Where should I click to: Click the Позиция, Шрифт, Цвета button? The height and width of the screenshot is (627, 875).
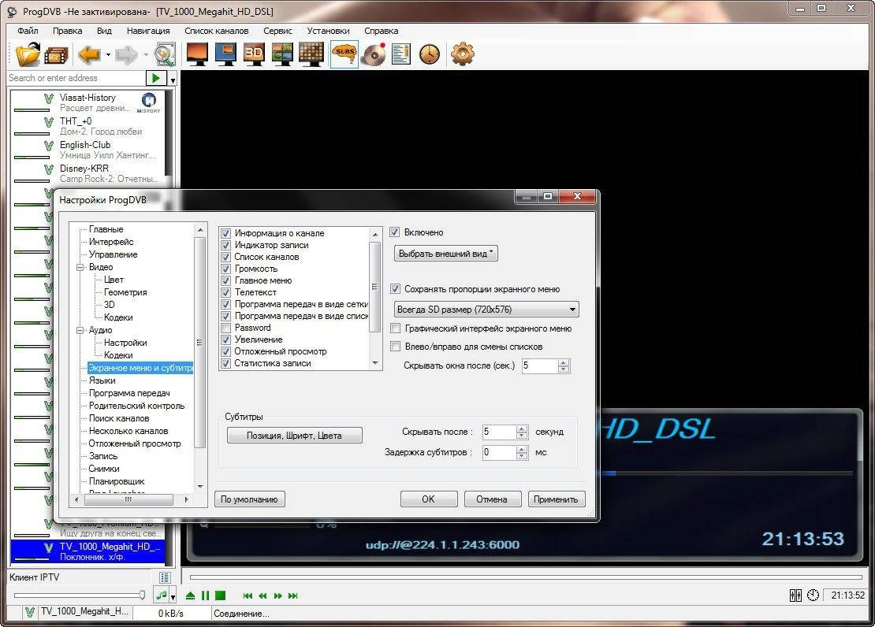pos(294,435)
